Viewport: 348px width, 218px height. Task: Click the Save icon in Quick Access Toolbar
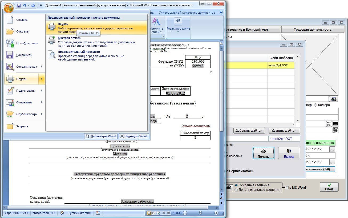[x=19, y=5]
